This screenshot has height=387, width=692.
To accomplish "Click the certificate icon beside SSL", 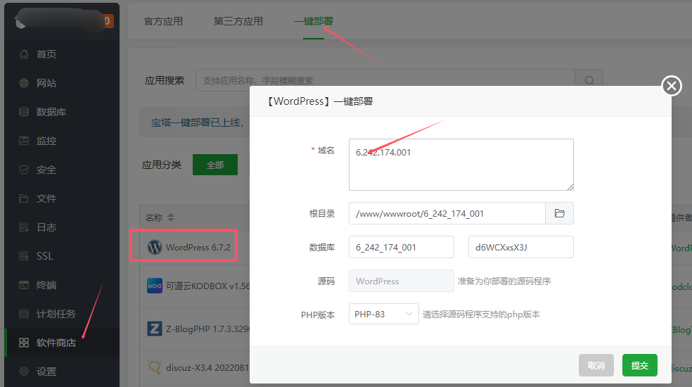I will point(24,256).
